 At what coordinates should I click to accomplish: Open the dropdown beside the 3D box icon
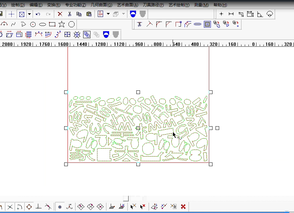coord(123,14)
